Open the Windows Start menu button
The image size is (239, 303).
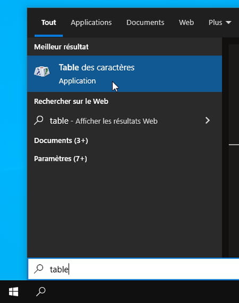pyautogui.click(x=13, y=291)
